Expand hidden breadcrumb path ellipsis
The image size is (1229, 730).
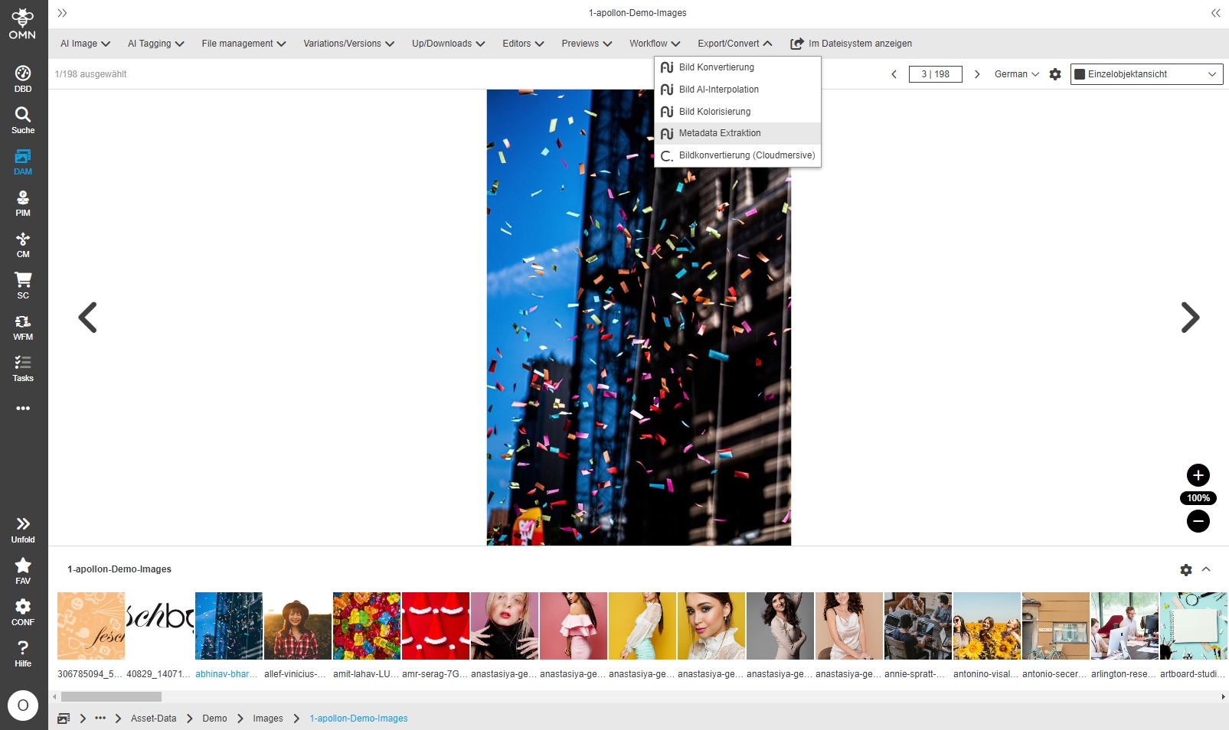tap(100, 718)
